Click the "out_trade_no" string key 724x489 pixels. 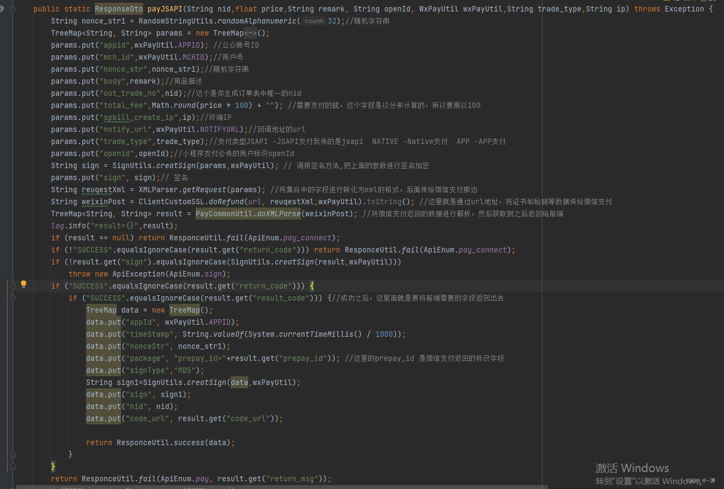[x=130, y=94]
